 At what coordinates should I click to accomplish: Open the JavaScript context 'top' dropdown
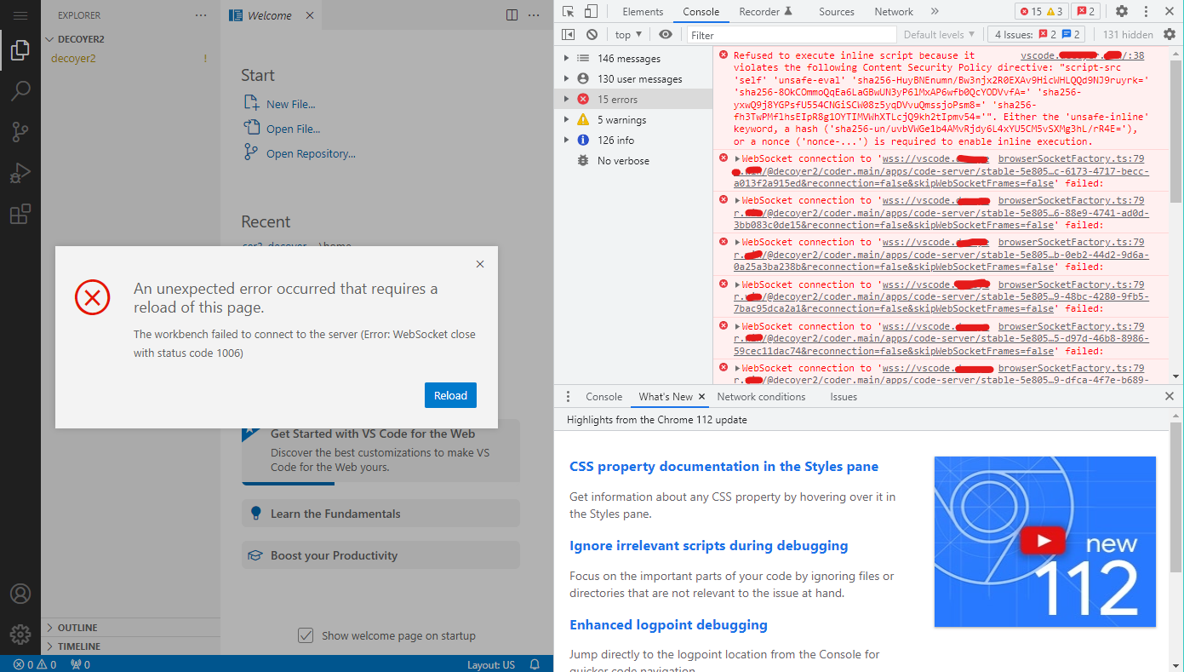pos(628,35)
